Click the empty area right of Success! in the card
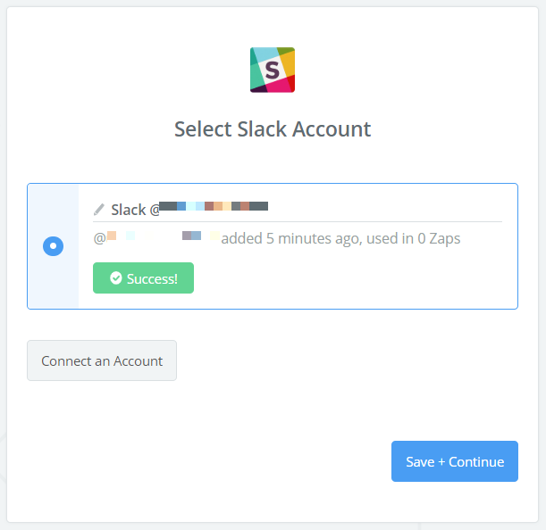Screen dimensions: 546x530 click(357, 278)
